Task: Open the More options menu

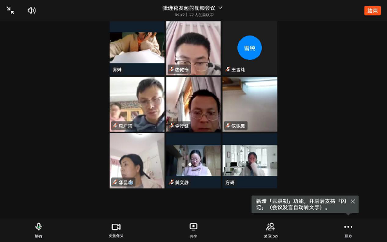Action: pyautogui.click(x=348, y=230)
